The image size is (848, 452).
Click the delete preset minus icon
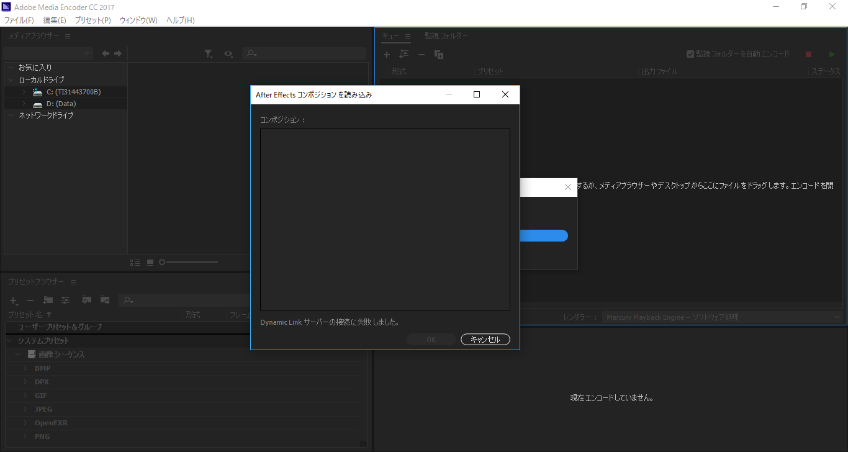[x=30, y=301]
